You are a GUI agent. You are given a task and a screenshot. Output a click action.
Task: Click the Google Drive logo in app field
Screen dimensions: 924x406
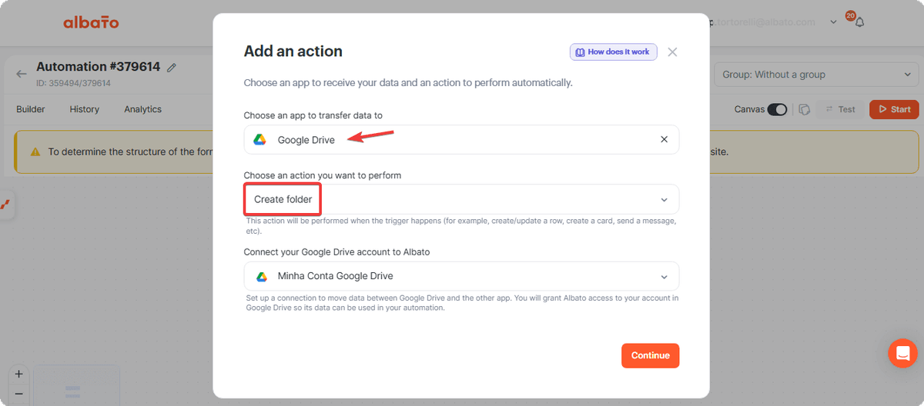tap(260, 140)
